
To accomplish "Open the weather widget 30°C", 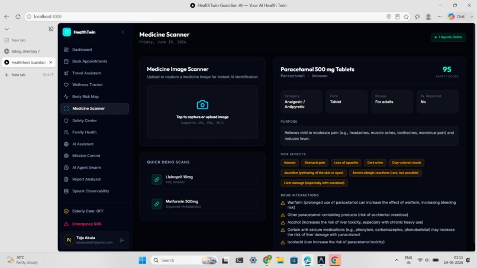I will (x=22, y=260).
